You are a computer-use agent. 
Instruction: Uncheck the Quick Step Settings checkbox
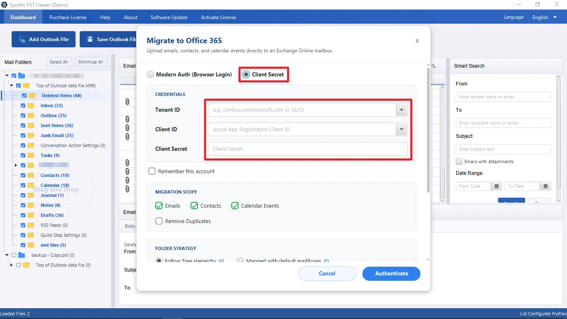click(x=23, y=235)
